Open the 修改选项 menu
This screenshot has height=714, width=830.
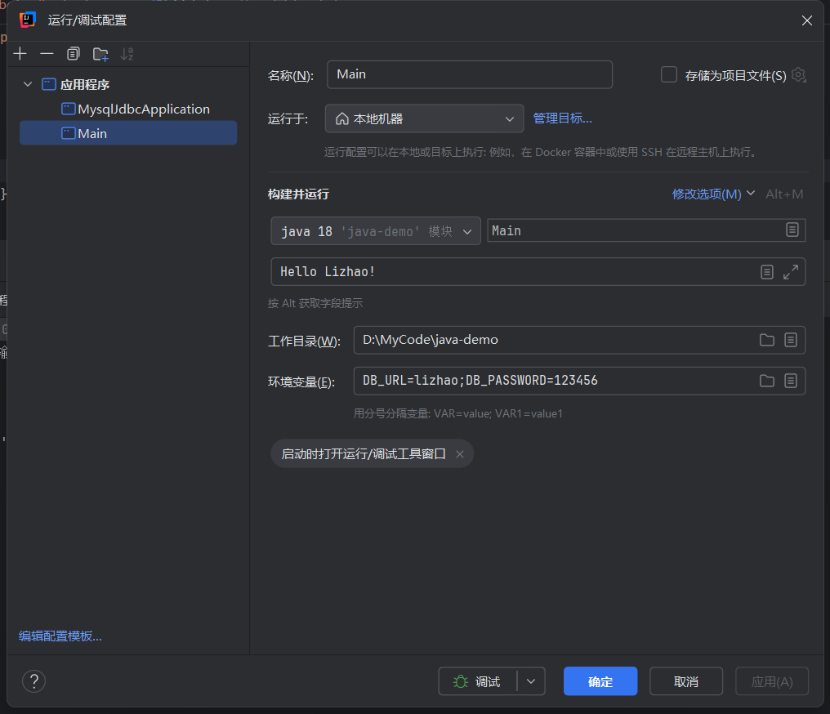713,194
